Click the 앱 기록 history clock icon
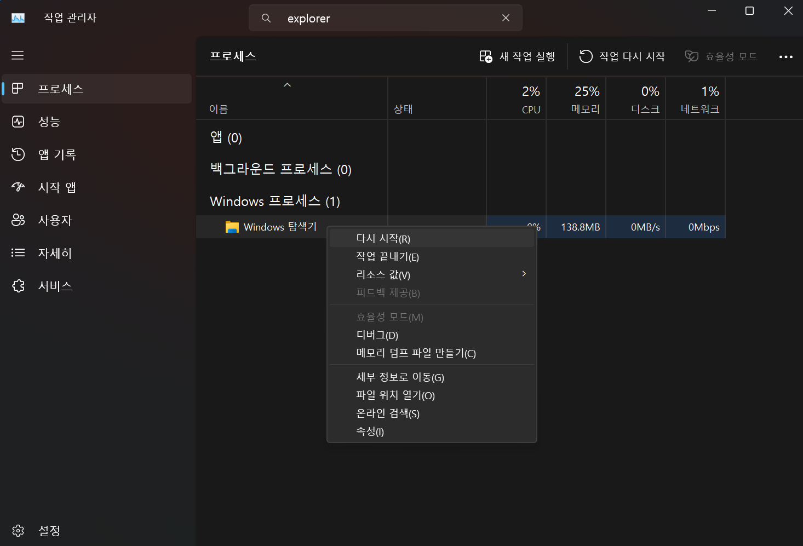This screenshot has height=546, width=803. (18, 154)
